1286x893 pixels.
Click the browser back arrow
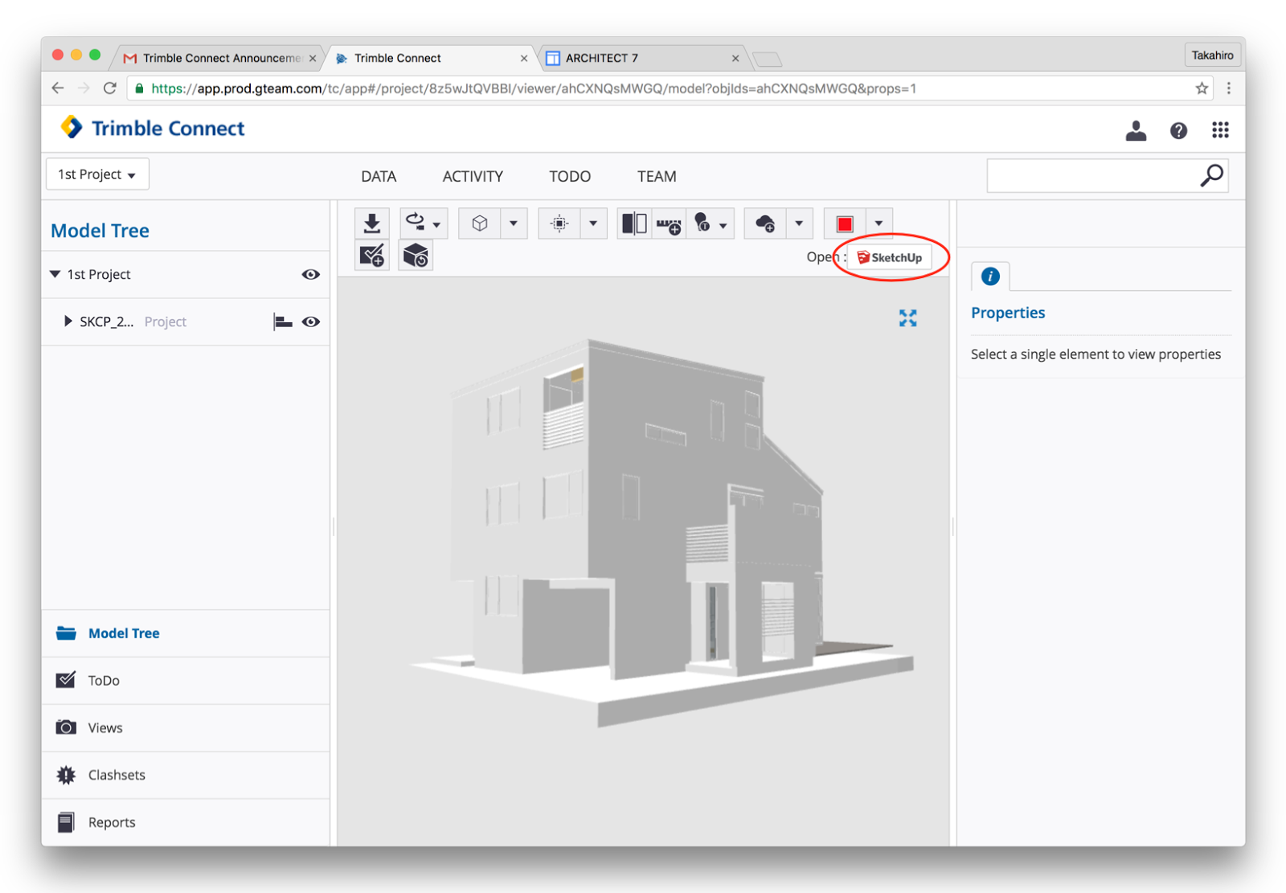coord(58,88)
